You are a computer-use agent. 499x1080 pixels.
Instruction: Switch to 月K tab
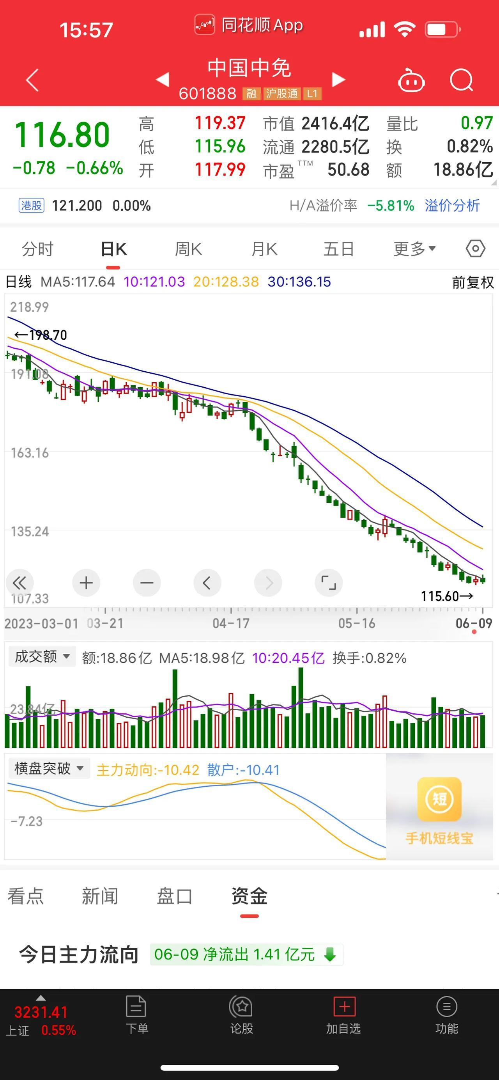pyautogui.click(x=264, y=248)
